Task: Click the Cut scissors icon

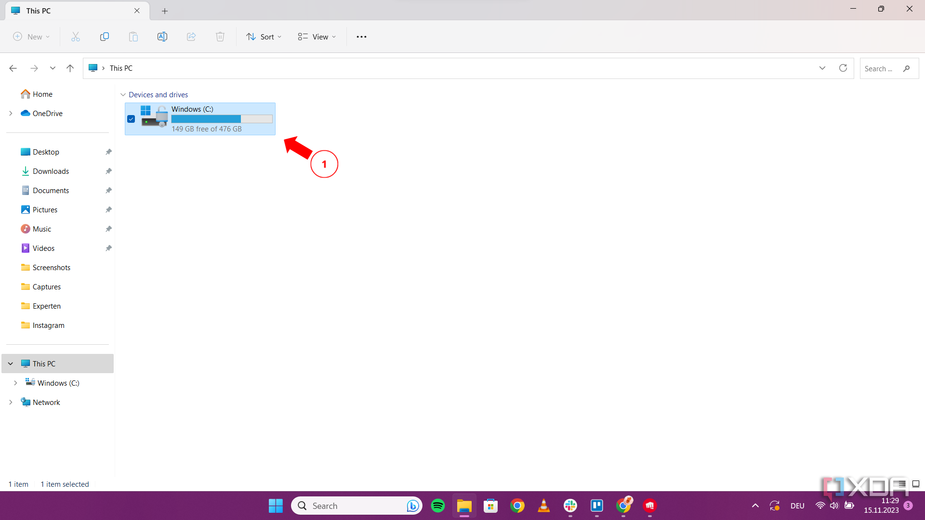Action: pyautogui.click(x=76, y=37)
